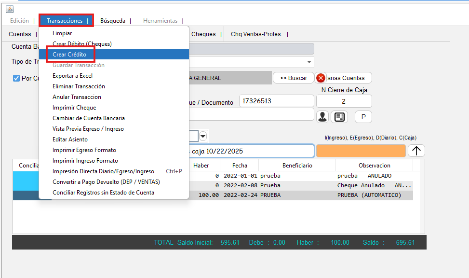Image resolution: width=469 pixels, height=278 pixels.
Task: Choose Crear Crédito from menu
Action: click(x=69, y=55)
